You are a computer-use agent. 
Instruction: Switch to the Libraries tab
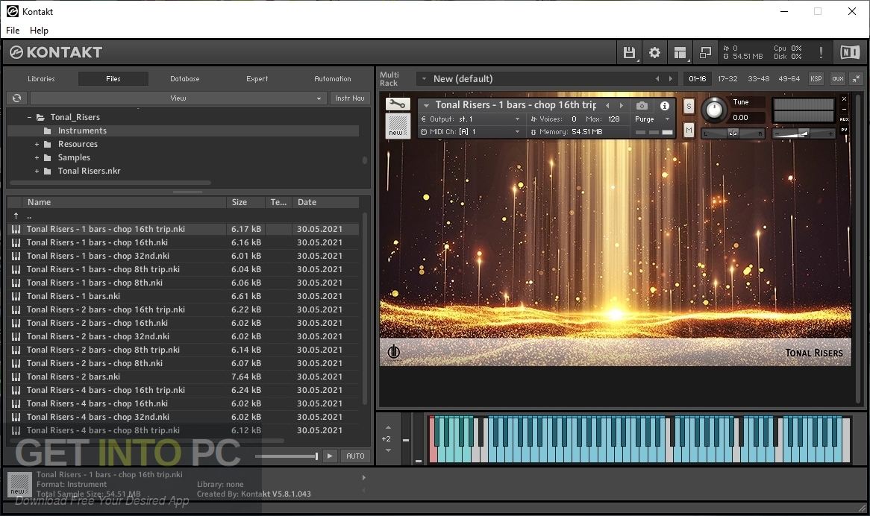[42, 79]
